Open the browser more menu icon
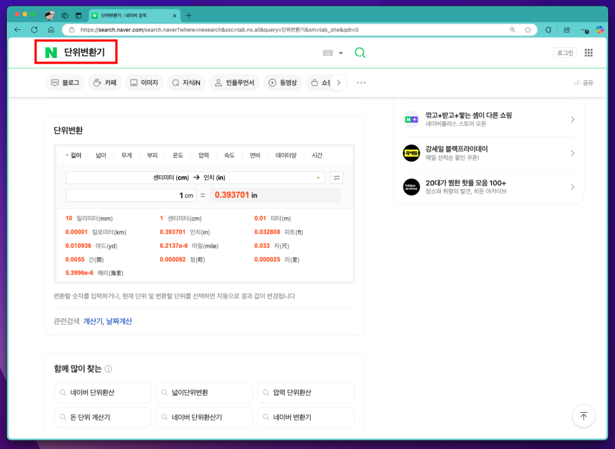 coord(585,30)
